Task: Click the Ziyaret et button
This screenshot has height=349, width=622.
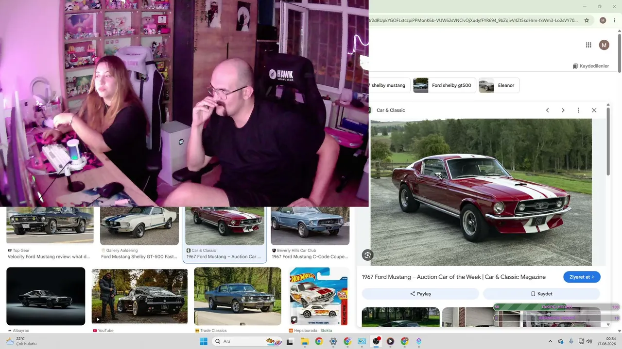Action: pyautogui.click(x=582, y=277)
